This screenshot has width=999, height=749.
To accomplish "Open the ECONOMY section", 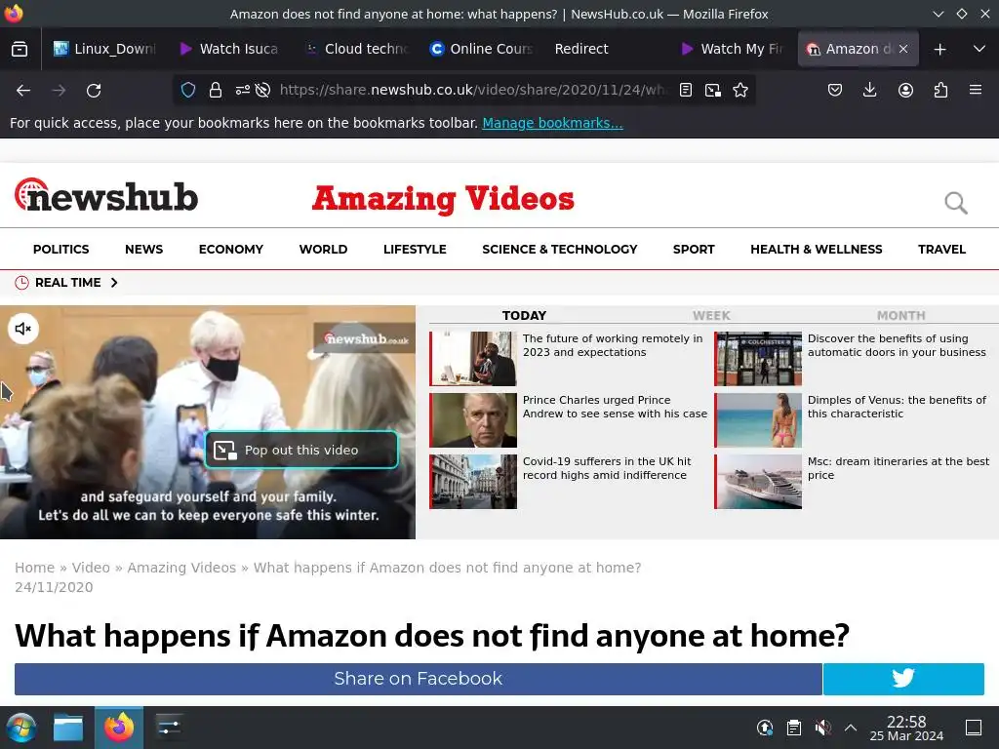I will click(230, 249).
